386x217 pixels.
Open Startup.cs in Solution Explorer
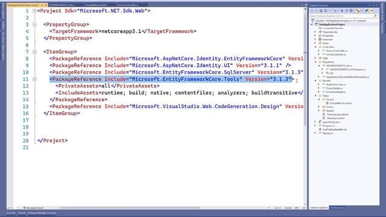tap(327, 133)
